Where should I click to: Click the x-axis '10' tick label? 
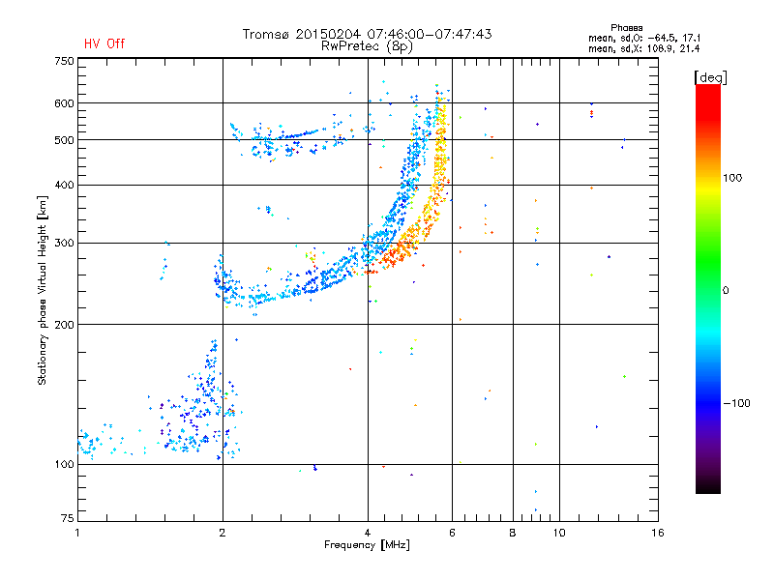tap(559, 533)
